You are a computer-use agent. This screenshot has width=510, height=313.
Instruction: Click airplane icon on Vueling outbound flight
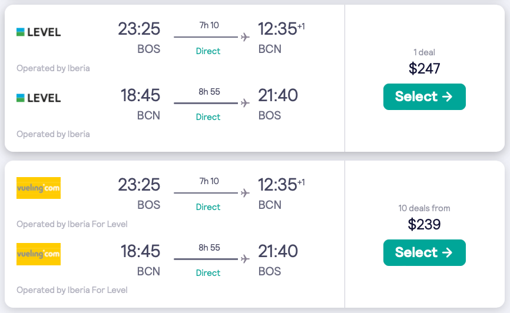point(245,193)
